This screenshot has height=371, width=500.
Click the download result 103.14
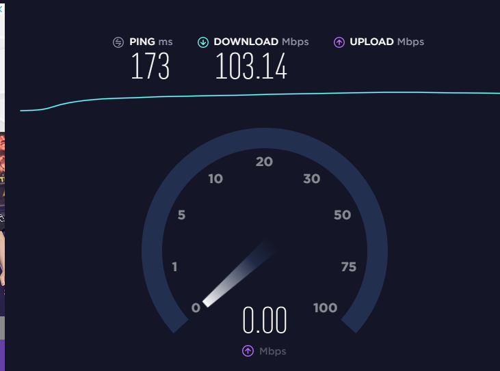click(251, 66)
